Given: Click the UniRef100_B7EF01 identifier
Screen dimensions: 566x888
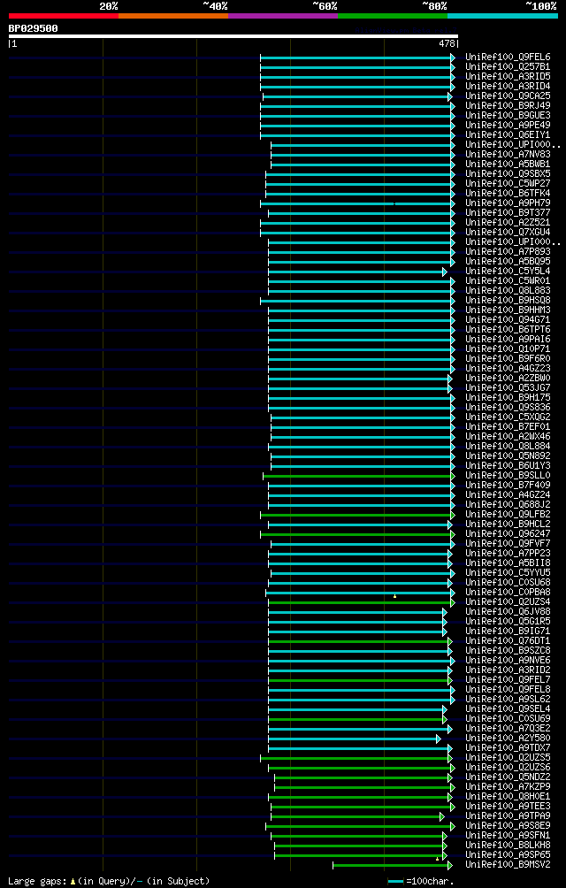Looking at the screenshot, I should pyautogui.click(x=508, y=426).
